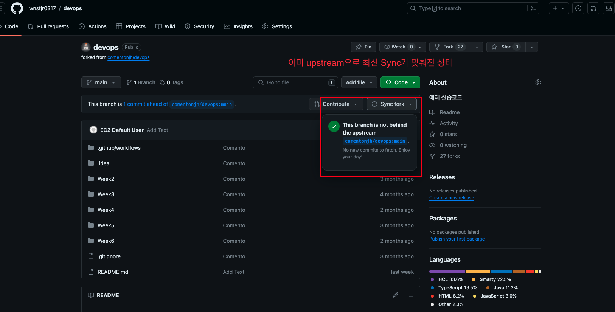Open the upstream comentonjh/devops link
This screenshot has width=615, height=312.
pyautogui.click(x=129, y=57)
